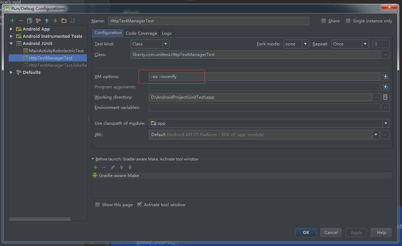Collapse the Before launch section
Image resolution: width=402 pixels, height=246 pixels.
pyautogui.click(x=93, y=159)
